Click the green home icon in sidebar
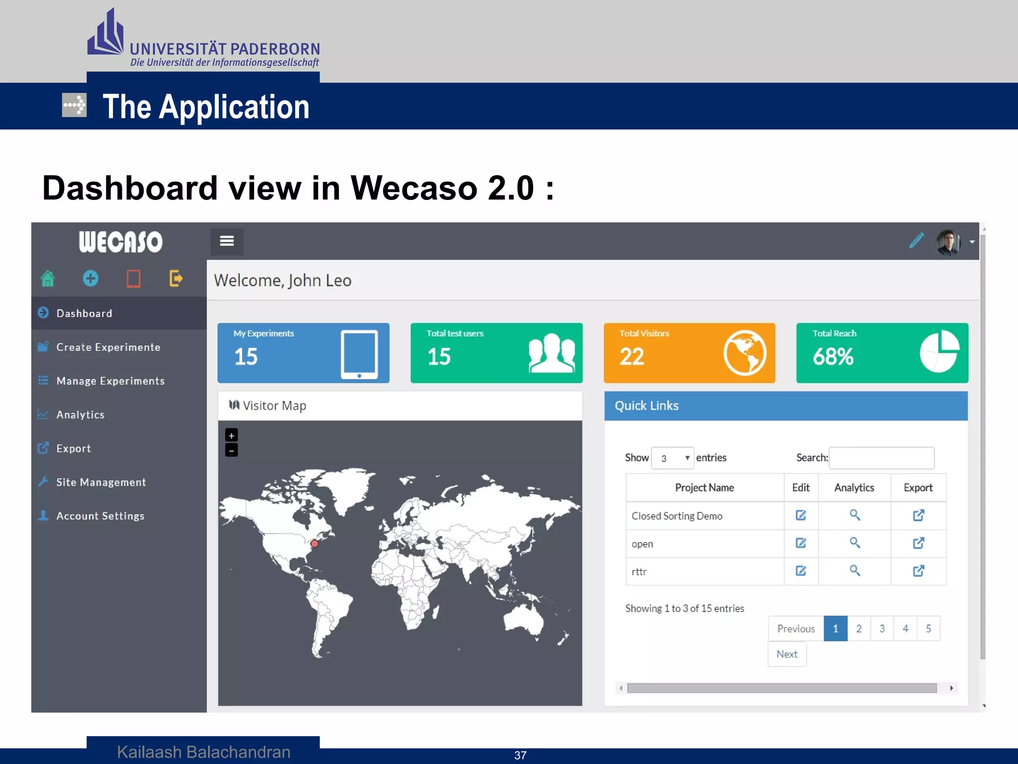Viewport: 1018px width, 764px height. pos(48,279)
